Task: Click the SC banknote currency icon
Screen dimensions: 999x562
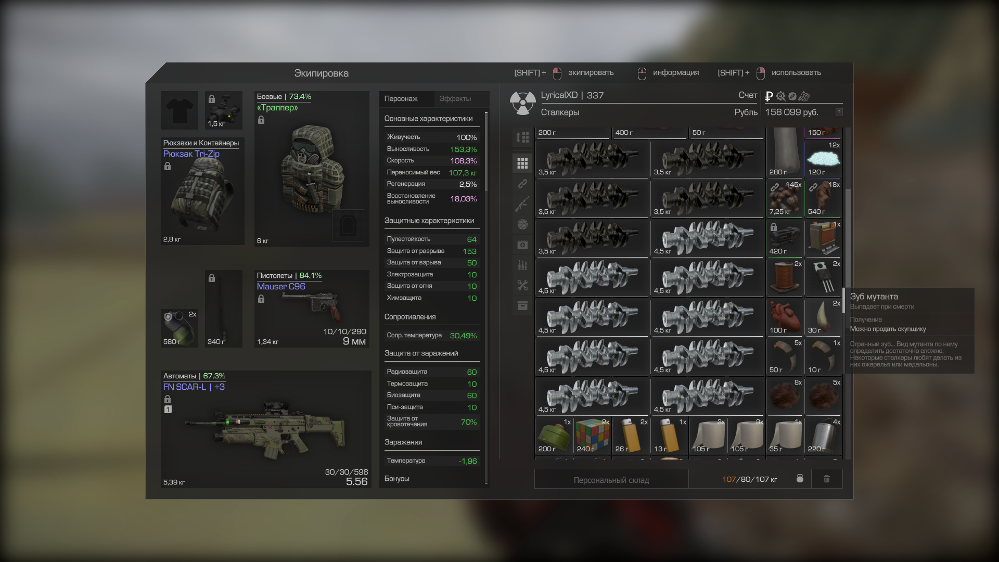Action: [804, 96]
